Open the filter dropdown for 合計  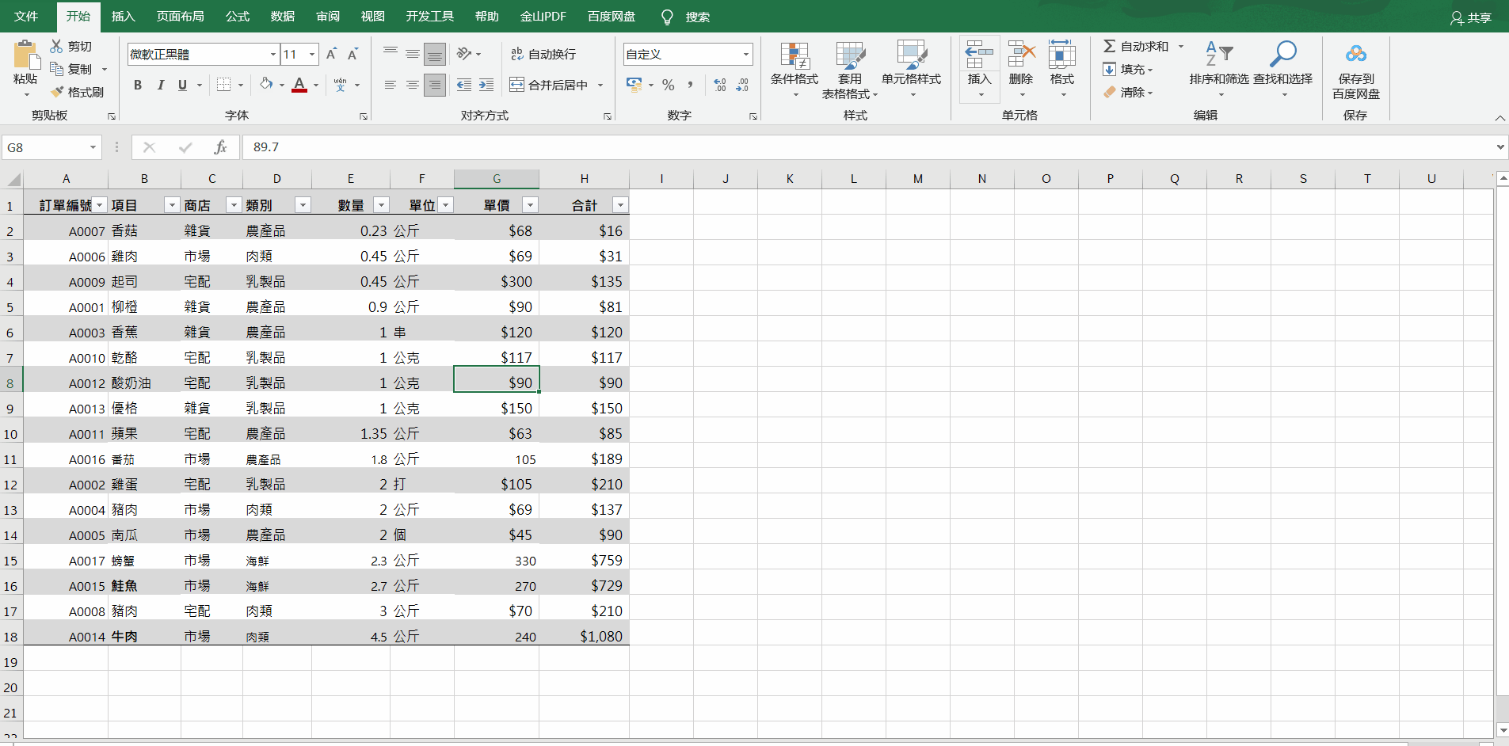(621, 205)
